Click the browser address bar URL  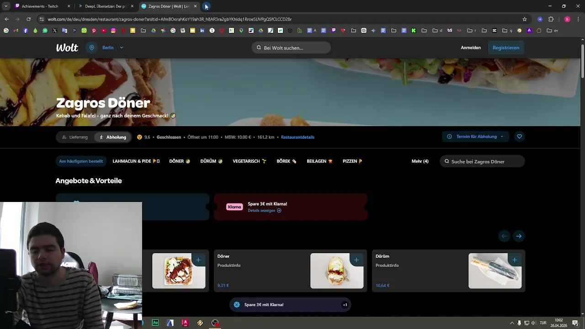point(170,19)
